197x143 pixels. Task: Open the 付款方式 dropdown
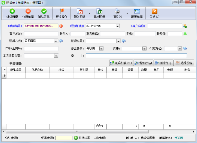[180, 49]
